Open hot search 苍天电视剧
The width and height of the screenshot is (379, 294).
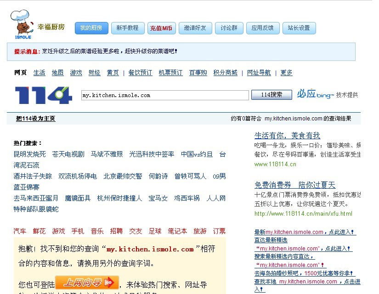pyautogui.click(x=68, y=154)
